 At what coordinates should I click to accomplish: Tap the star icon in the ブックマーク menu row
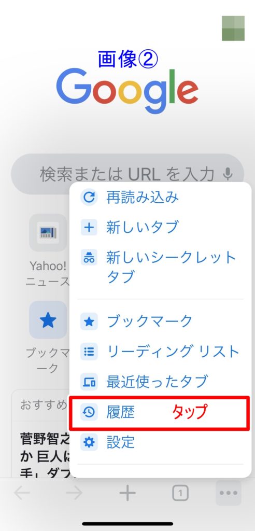89,322
